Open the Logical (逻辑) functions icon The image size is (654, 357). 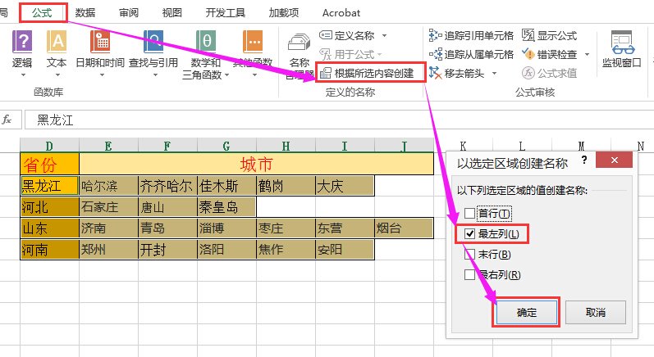(x=22, y=42)
